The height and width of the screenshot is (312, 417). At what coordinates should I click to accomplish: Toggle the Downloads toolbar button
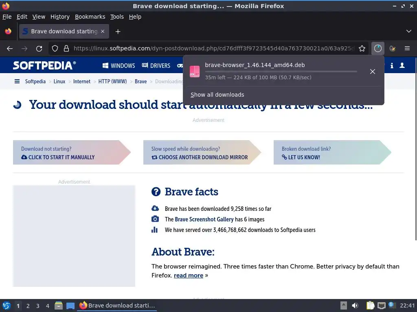tap(378, 49)
